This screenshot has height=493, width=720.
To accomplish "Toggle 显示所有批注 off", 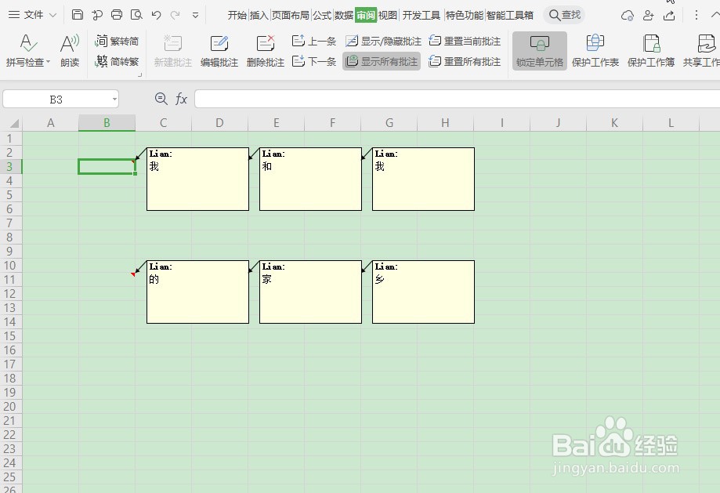I will coord(382,61).
